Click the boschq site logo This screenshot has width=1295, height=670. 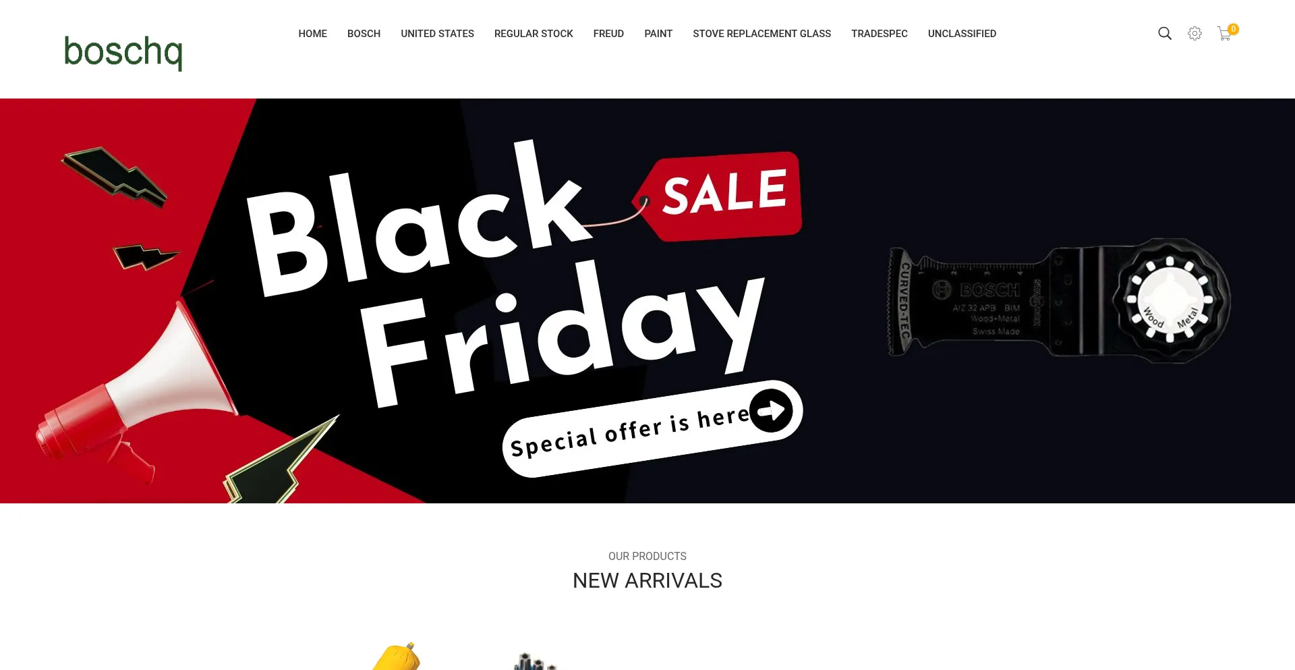pyautogui.click(x=123, y=52)
